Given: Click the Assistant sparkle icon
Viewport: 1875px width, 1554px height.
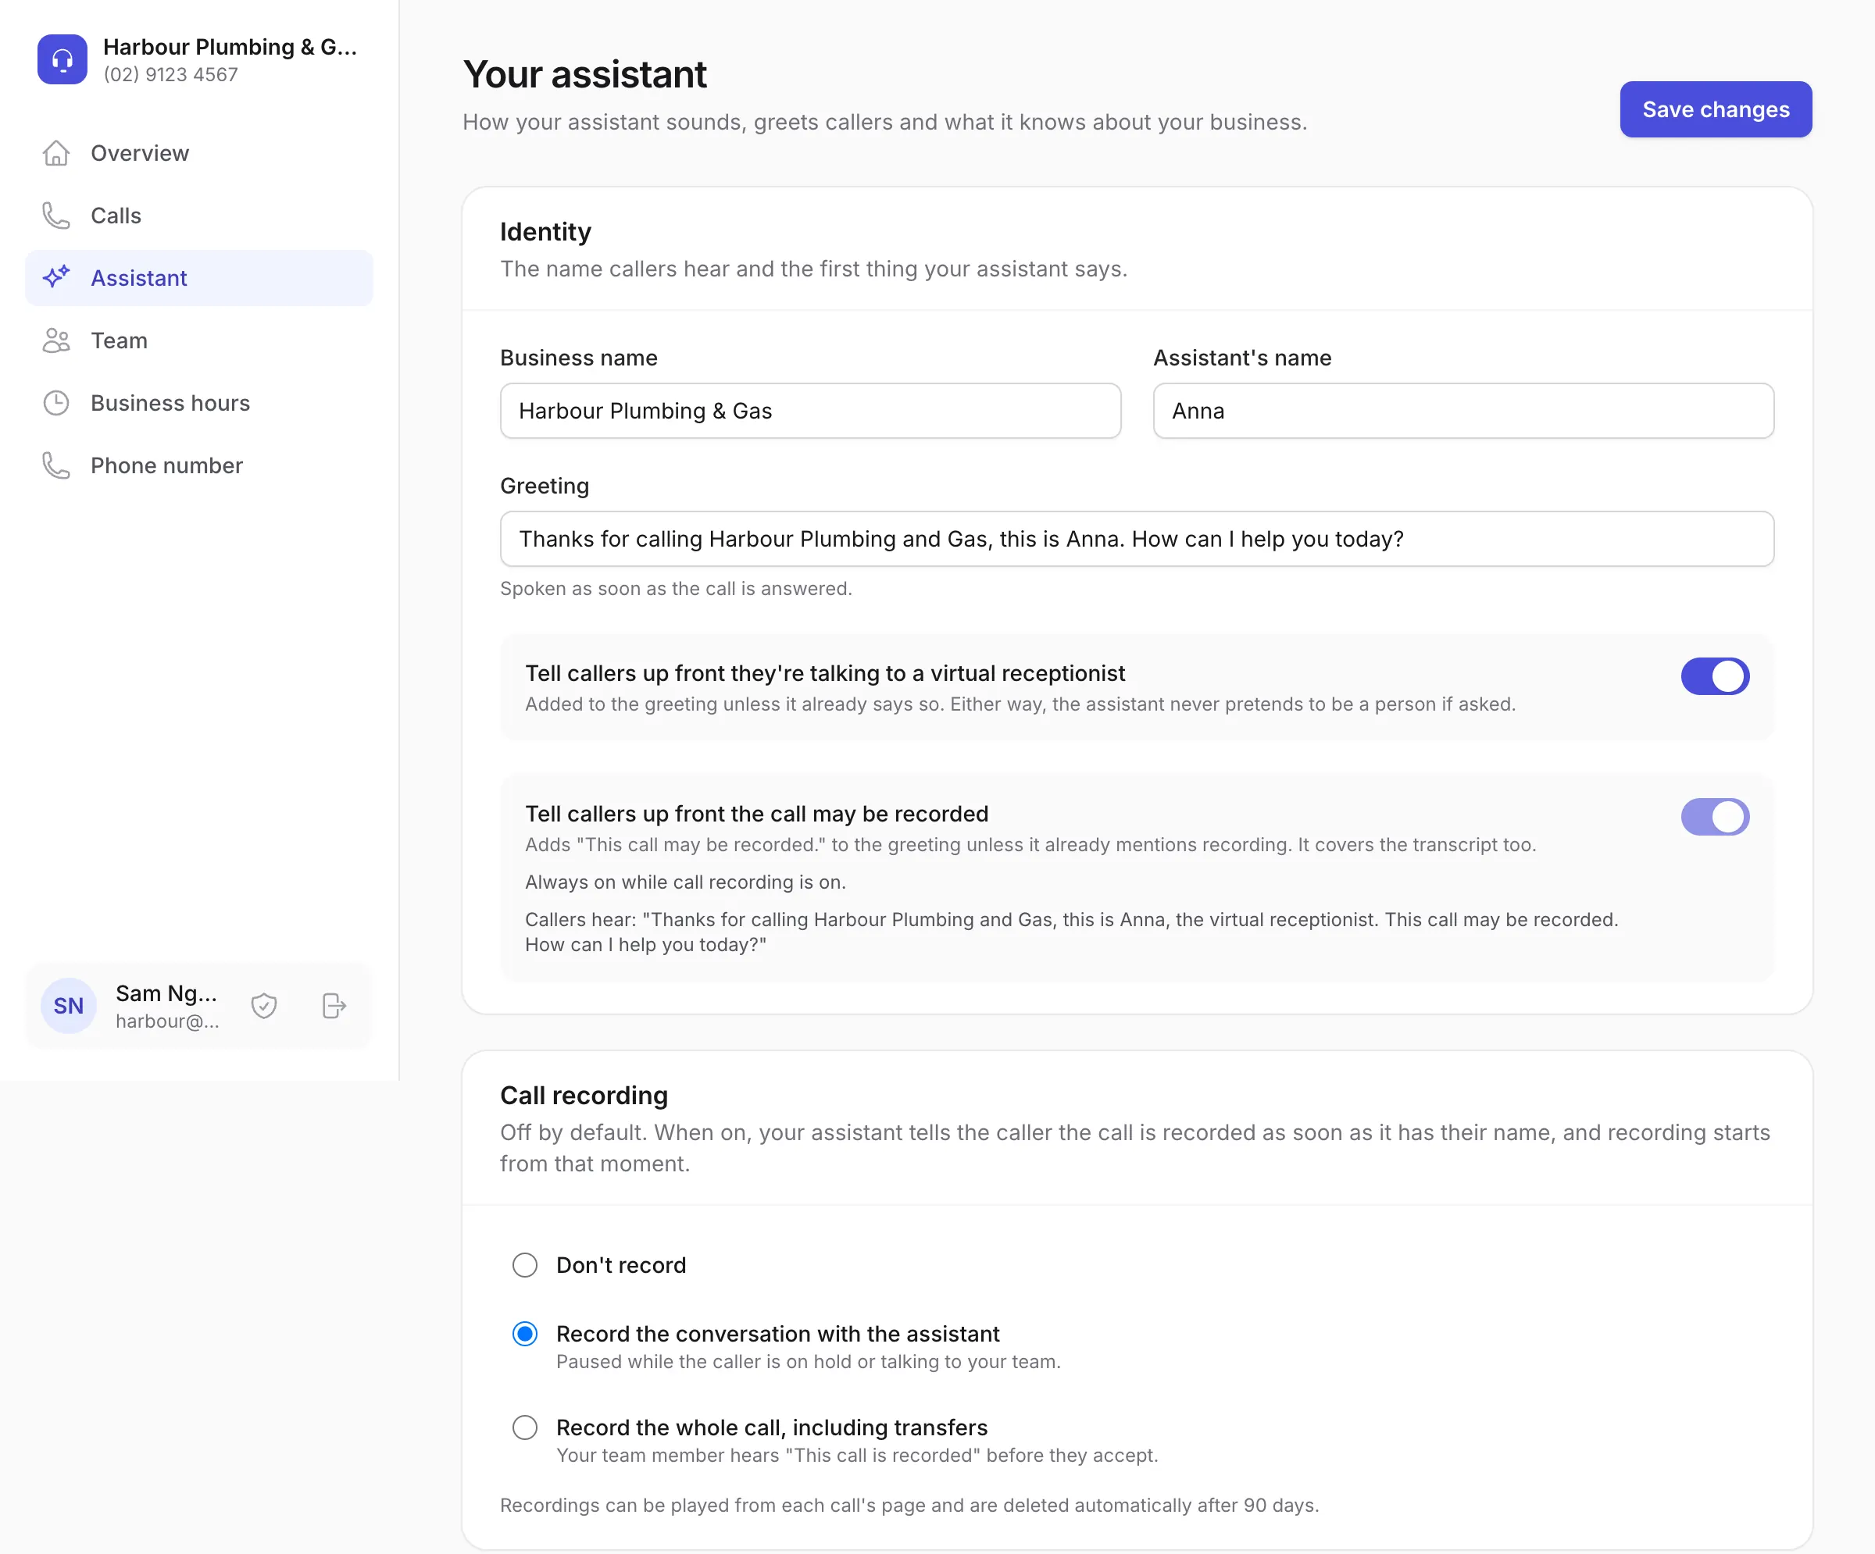Looking at the screenshot, I should pyautogui.click(x=56, y=277).
